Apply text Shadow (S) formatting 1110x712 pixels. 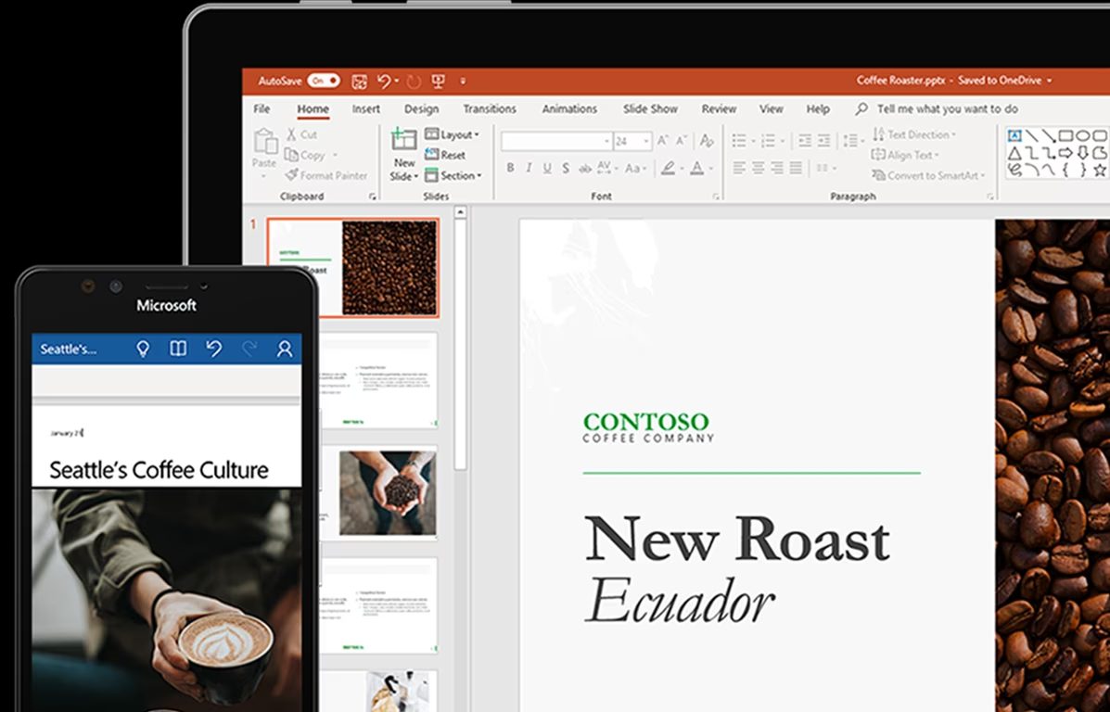tap(565, 169)
